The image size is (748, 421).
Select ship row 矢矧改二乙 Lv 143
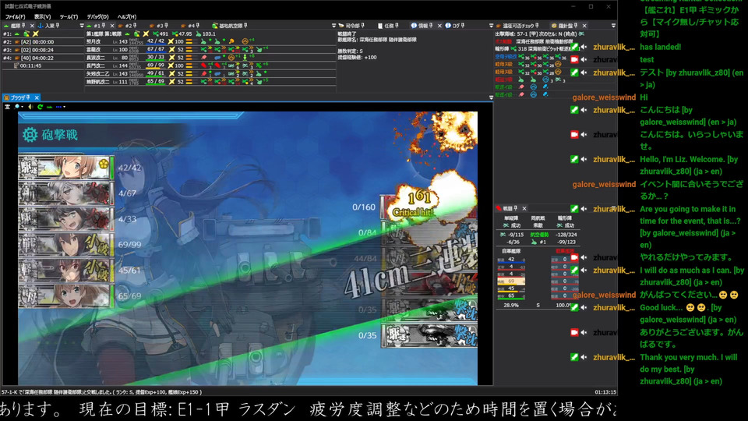click(x=210, y=73)
